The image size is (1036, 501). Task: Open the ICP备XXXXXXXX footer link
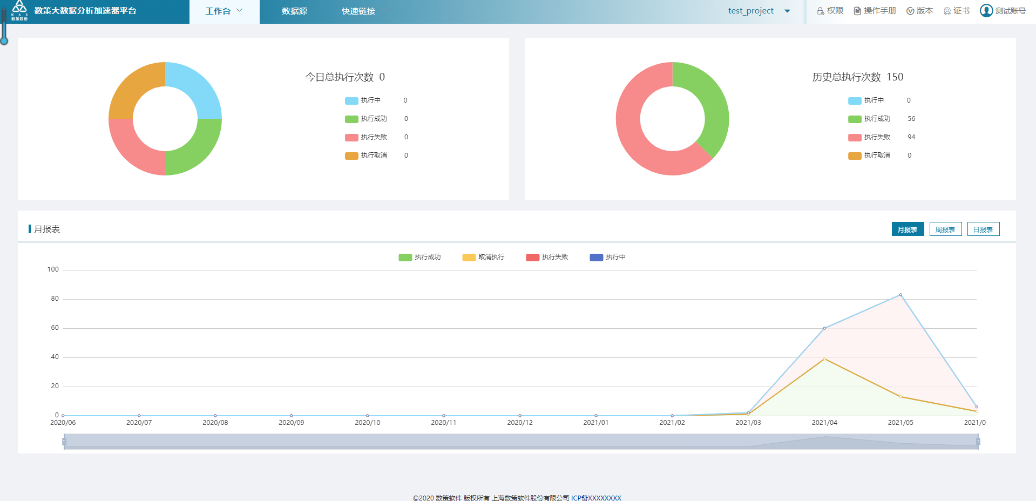pyautogui.click(x=596, y=498)
